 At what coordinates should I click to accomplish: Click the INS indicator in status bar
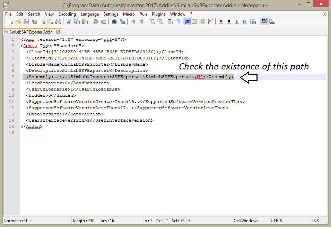315,221
